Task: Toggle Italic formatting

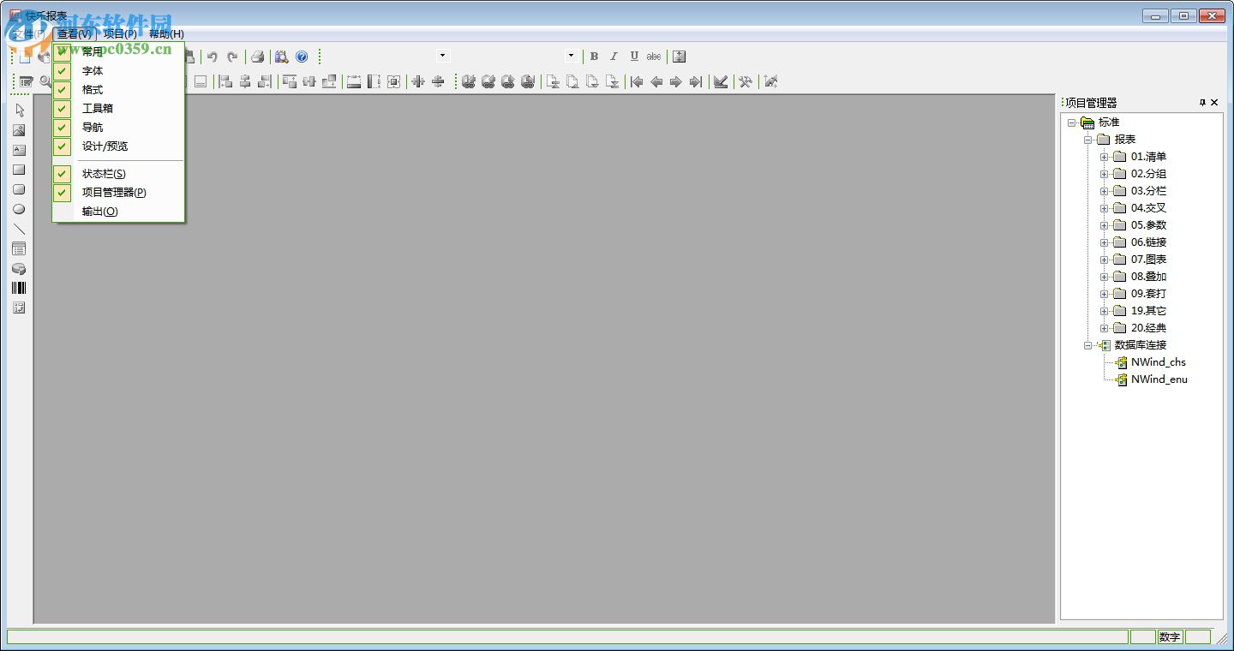Action: [614, 57]
